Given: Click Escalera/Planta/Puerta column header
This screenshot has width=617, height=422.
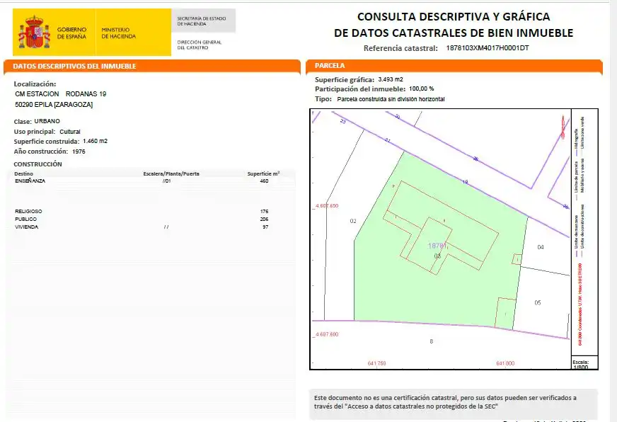Looking at the screenshot, I should point(171,173).
